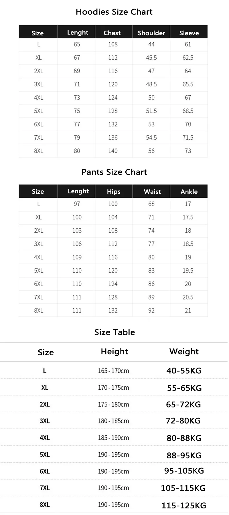Click the Waist column header
The height and width of the screenshot is (515, 229).
(x=152, y=192)
